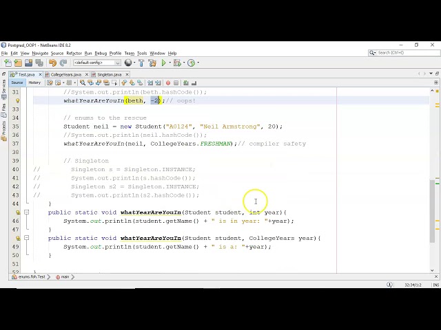Maximize editor window icon near tabs
This screenshot has height=330, width=441.
[x=437, y=74]
